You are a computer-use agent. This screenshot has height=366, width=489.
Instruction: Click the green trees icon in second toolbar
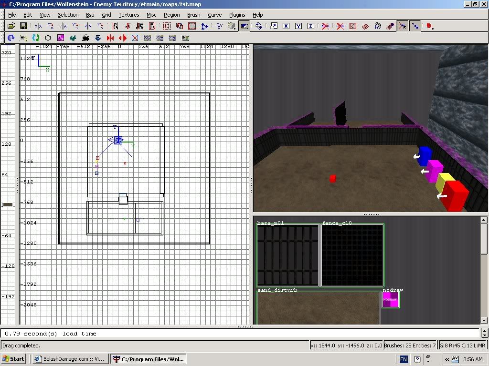73,38
